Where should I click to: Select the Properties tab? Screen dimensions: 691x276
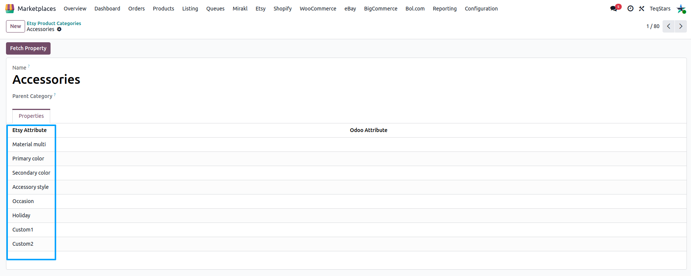[x=31, y=116]
